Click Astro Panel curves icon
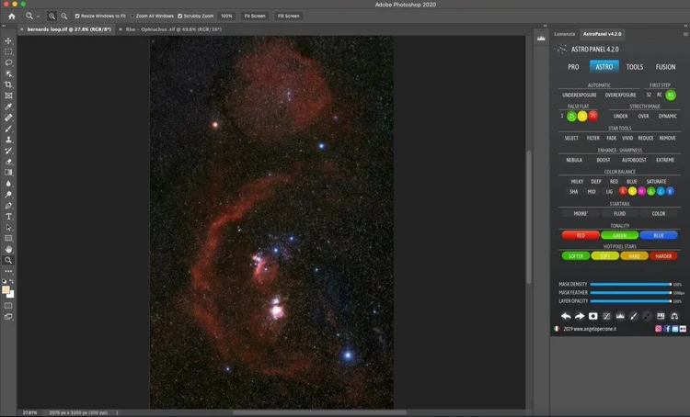 coord(606,316)
